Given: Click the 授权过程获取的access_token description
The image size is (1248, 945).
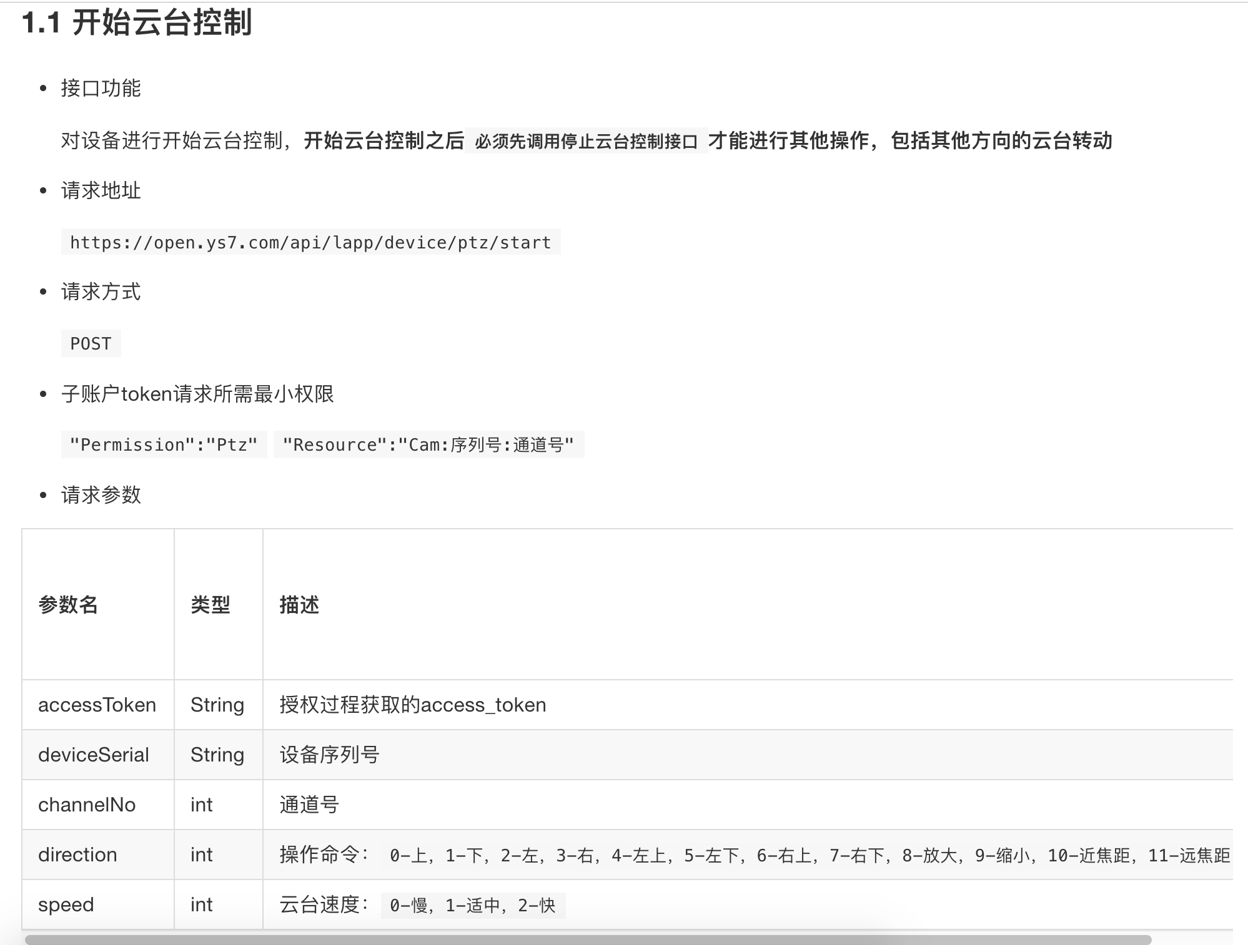Looking at the screenshot, I should (x=413, y=705).
